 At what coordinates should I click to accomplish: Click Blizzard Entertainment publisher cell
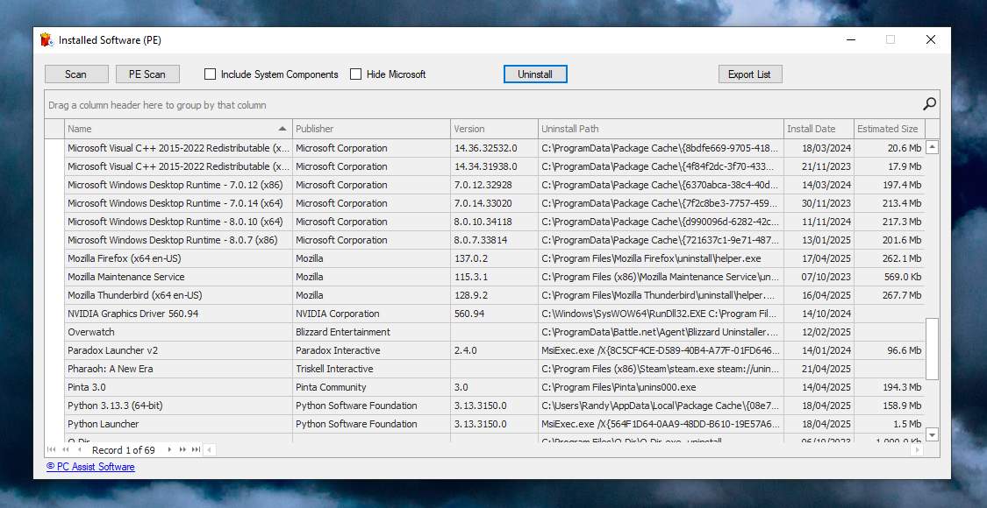coord(371,332)
